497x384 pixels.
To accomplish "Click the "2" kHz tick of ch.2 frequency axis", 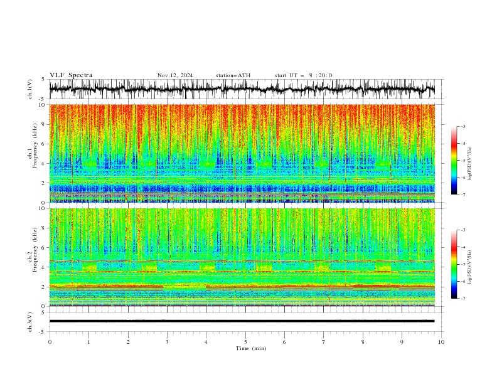I will tap(45, 287).
